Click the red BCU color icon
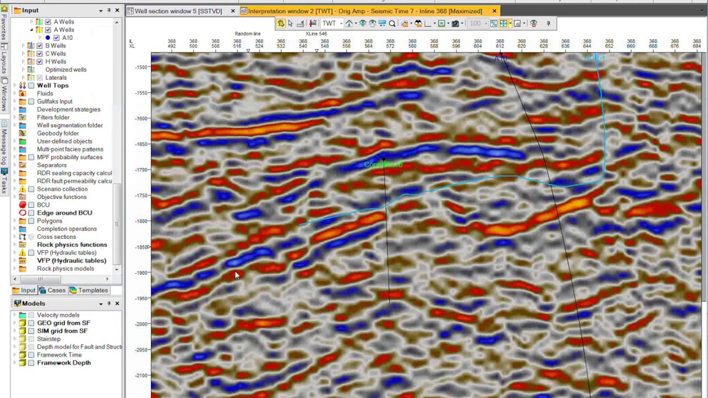This screenshot has height=398, width=708. [23, 205]
